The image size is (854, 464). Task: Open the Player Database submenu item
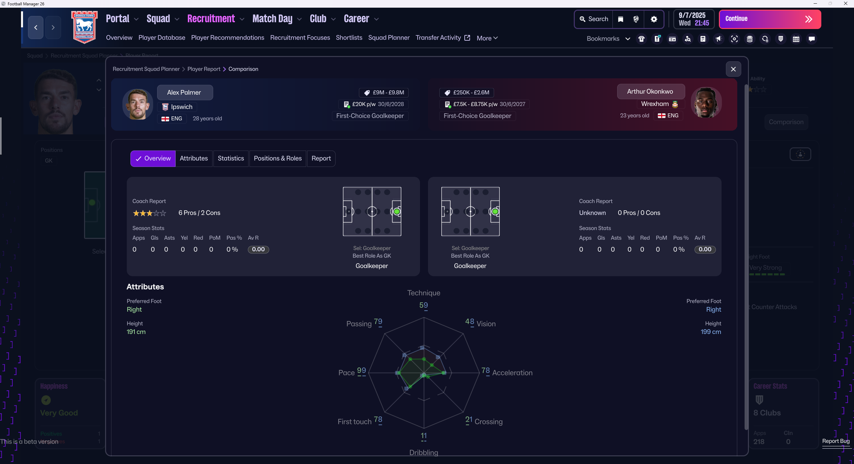point(162,38)
